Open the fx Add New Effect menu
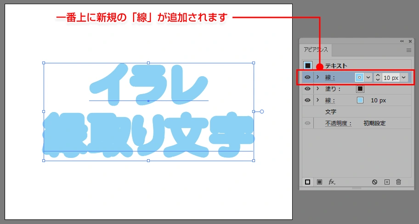Viewport: 419px width, 224px height. (332, 182)
